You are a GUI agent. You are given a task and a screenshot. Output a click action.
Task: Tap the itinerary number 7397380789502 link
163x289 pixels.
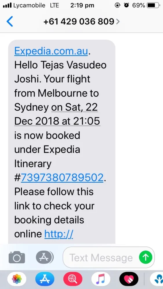(x=62, y=178)
